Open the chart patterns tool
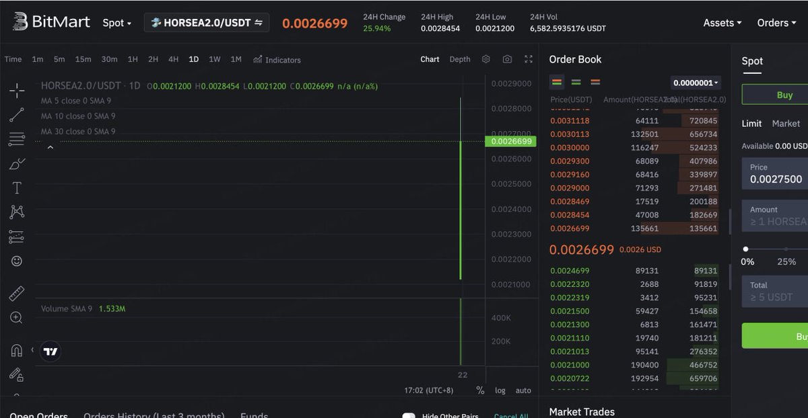This screenshot has height=418, width=808. [x=17, y=212]
